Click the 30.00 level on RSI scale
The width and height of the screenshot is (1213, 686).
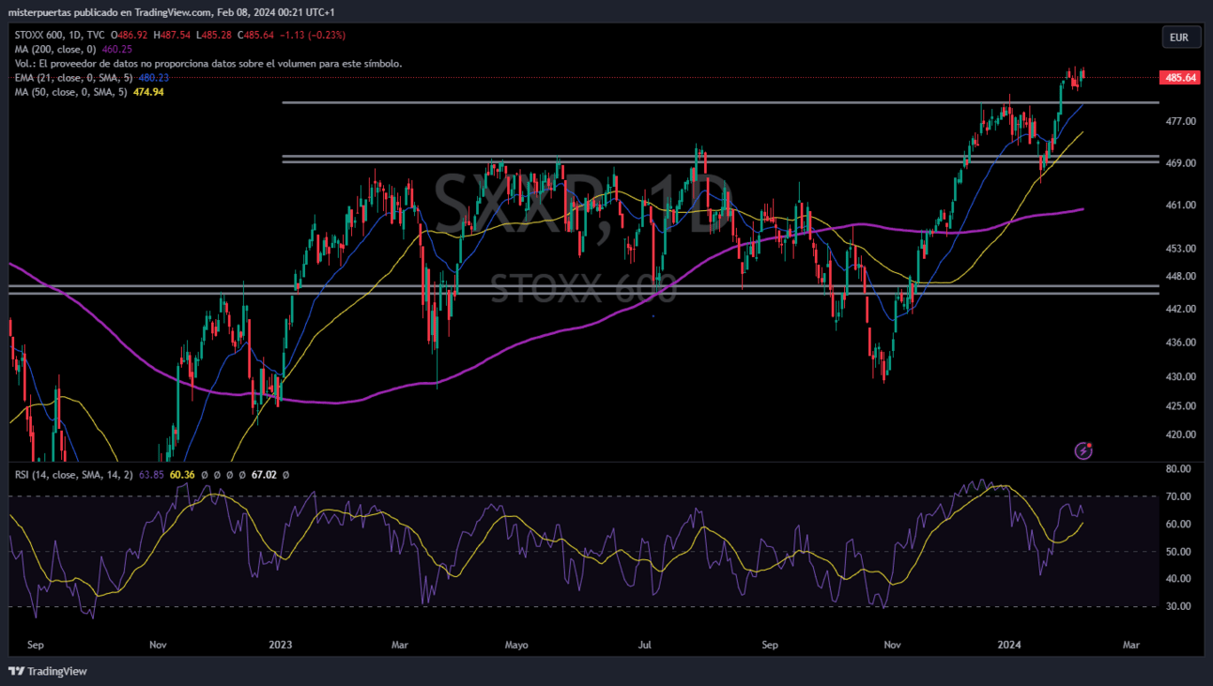[1177, 606]
